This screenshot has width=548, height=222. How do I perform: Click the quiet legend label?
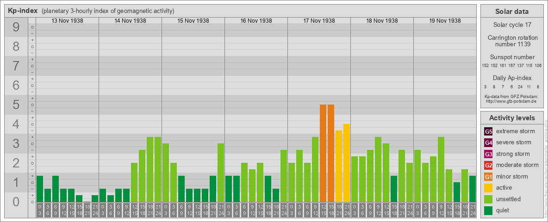point(503,210)
